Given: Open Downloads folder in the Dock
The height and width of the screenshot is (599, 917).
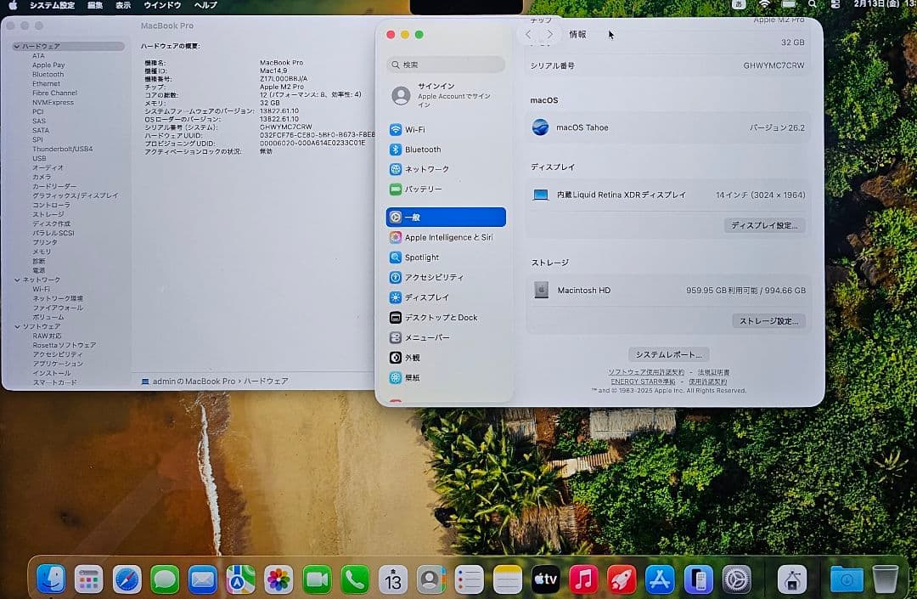Looking at the screenshot, I should click(847, 579).
